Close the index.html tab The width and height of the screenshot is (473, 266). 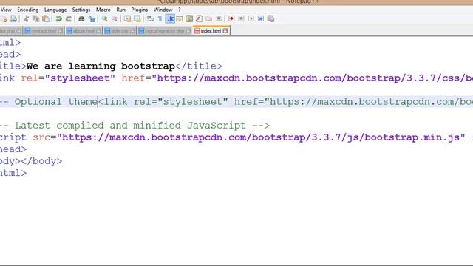pyautogui.click(x=225, y=31)
